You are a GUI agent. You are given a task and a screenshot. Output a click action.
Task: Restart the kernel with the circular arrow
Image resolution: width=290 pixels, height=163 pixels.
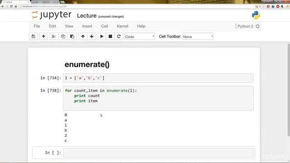point(119,36)
